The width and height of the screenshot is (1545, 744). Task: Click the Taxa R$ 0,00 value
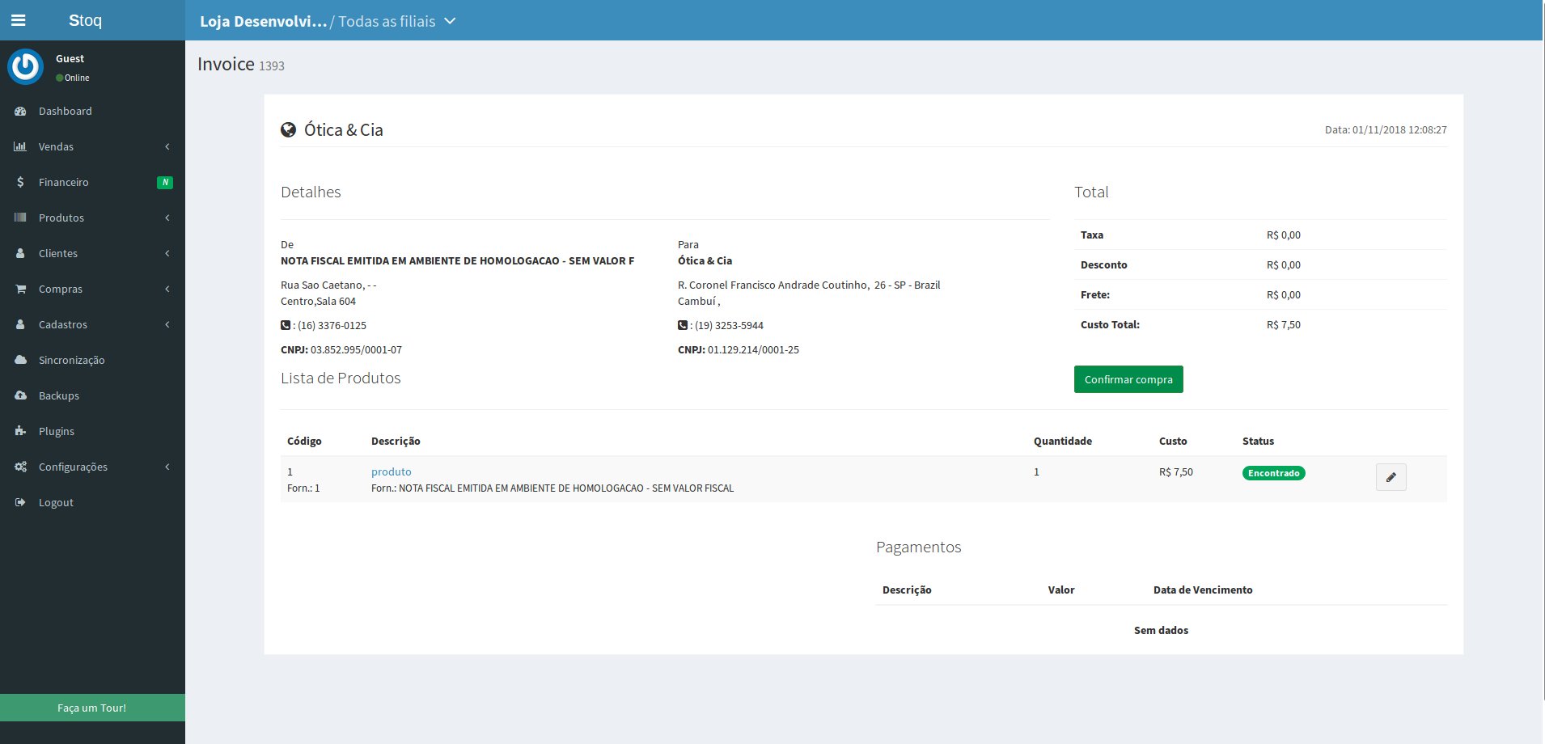tap(1284, 235)
